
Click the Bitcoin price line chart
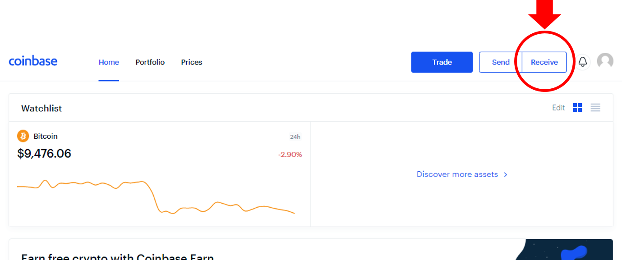(x=156, y=196)
